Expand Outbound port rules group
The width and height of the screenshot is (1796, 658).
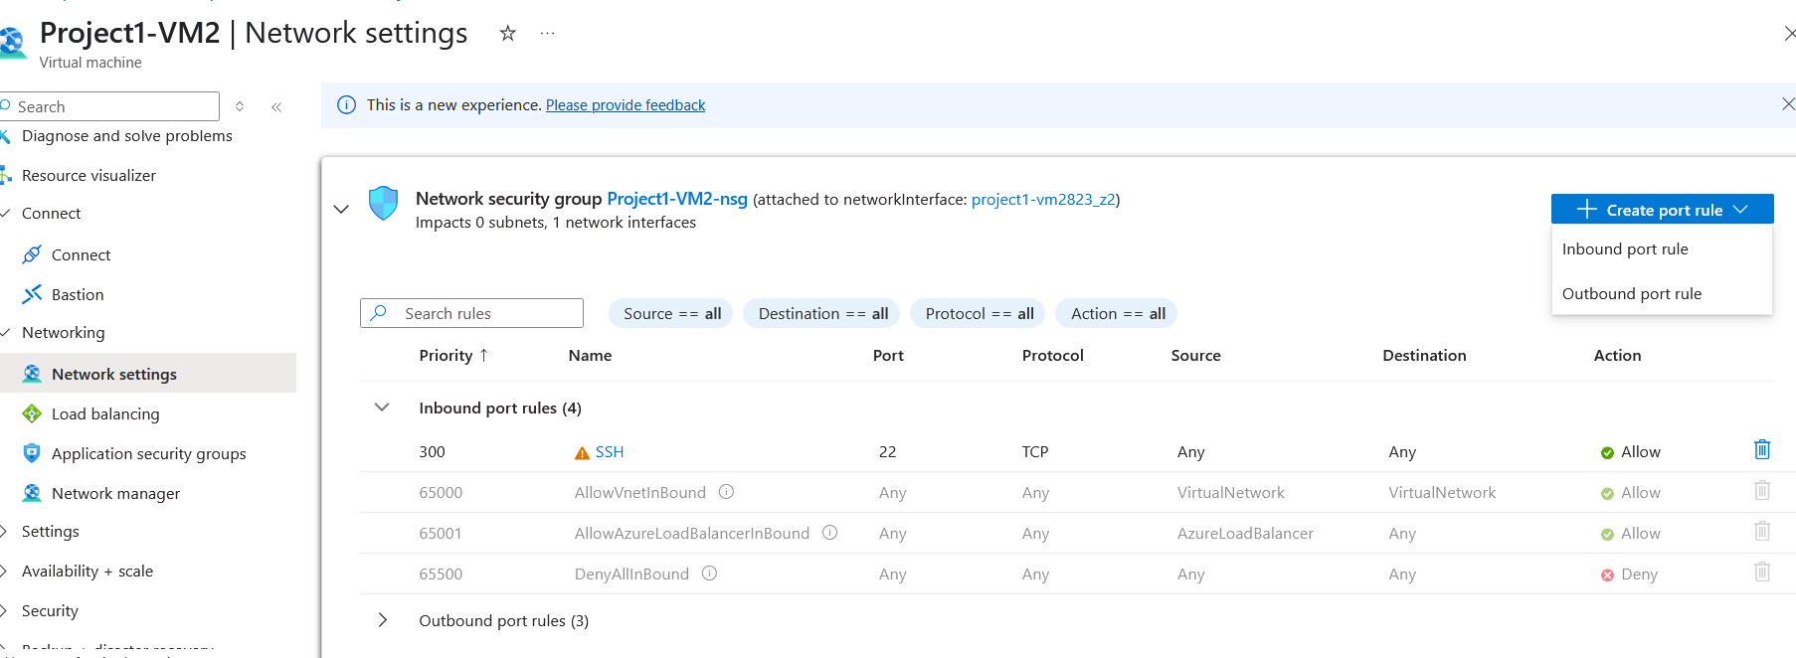pyautogui.click(x=382, y=620)
